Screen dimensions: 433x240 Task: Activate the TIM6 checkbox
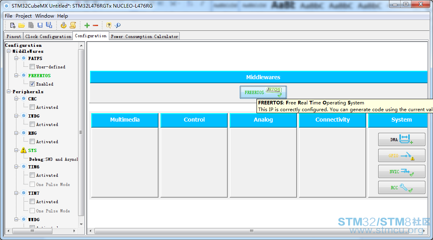(32, 175)
